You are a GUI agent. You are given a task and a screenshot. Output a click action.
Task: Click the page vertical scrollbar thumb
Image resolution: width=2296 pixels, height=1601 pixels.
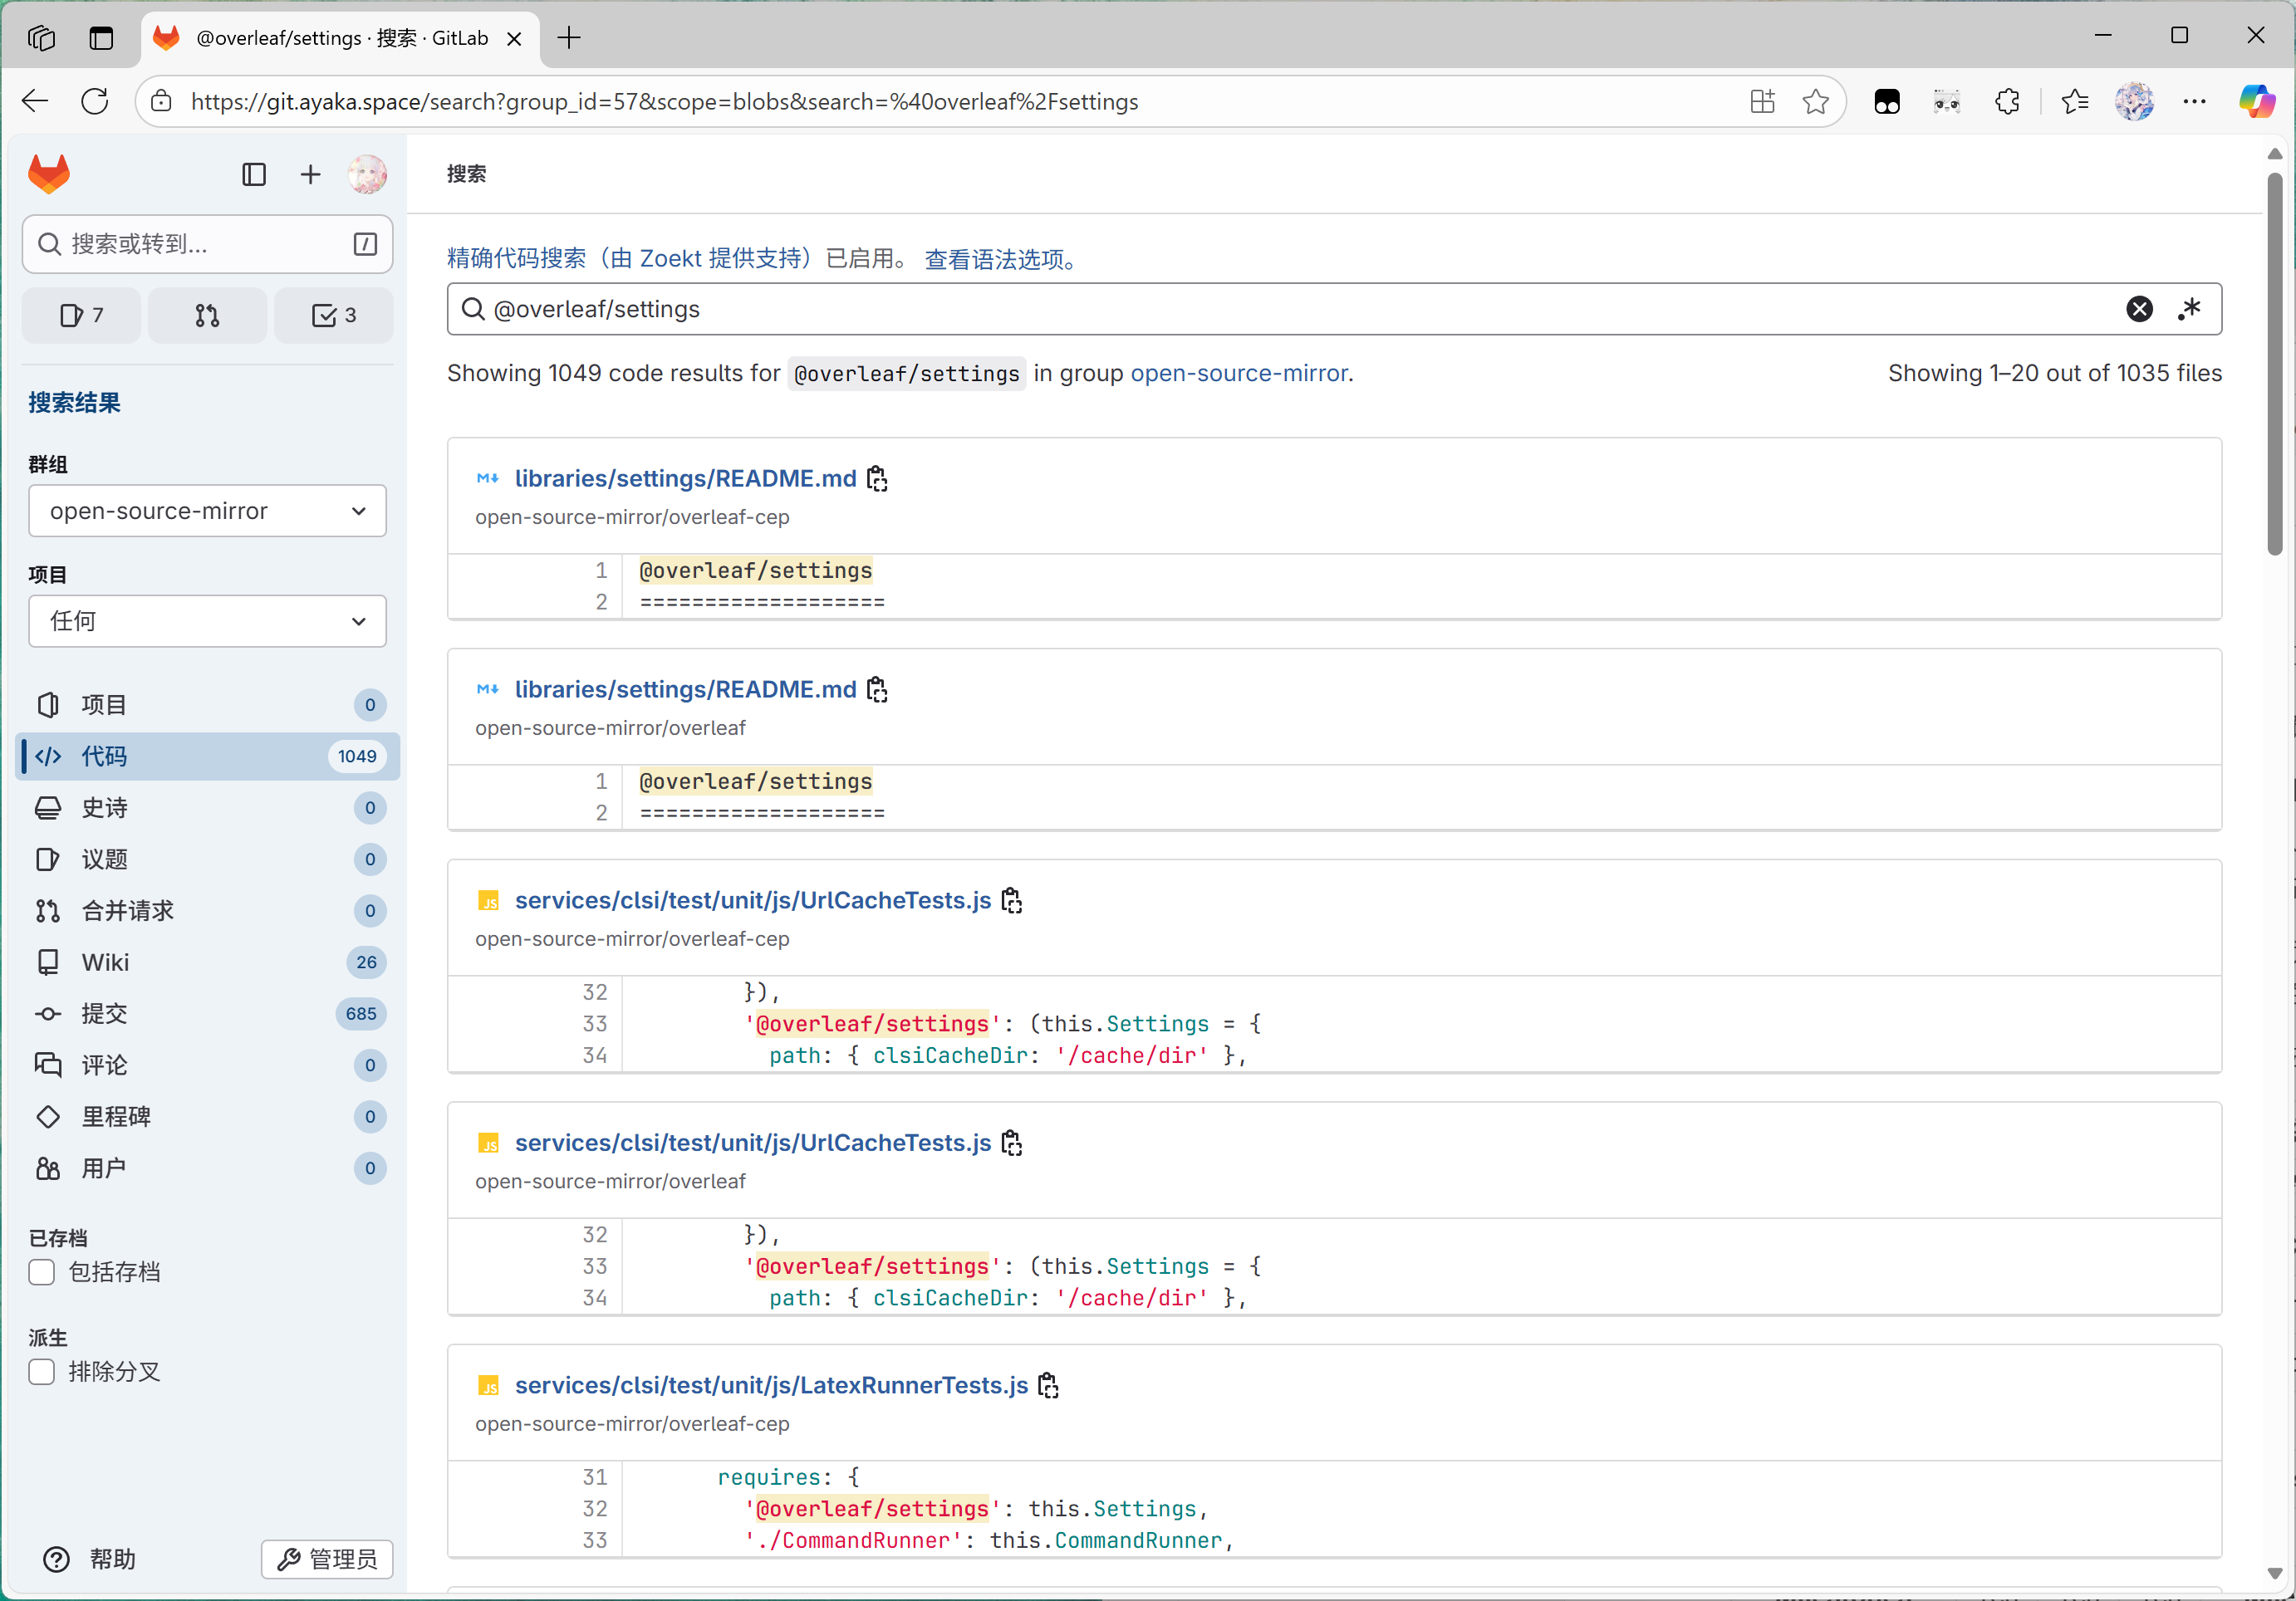(2275, 363)
